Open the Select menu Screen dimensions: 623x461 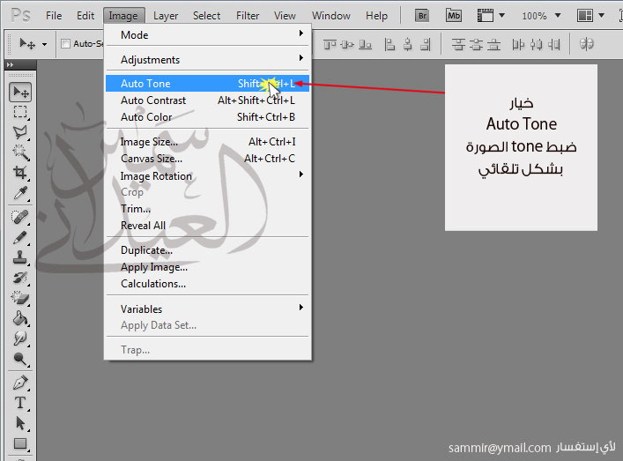tap(206, 16)
